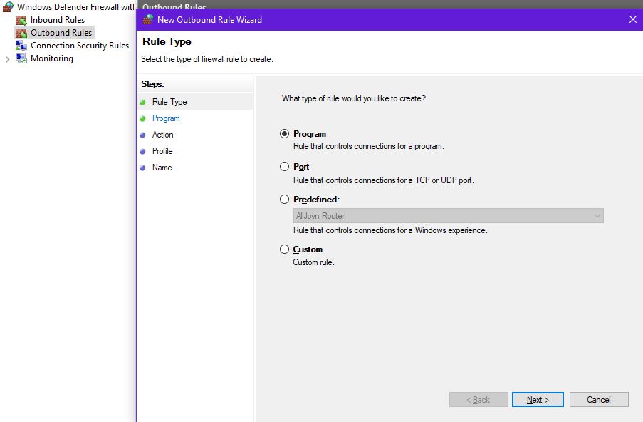
Task: Select the Predefined radio button
Action: tap(284, 200)
